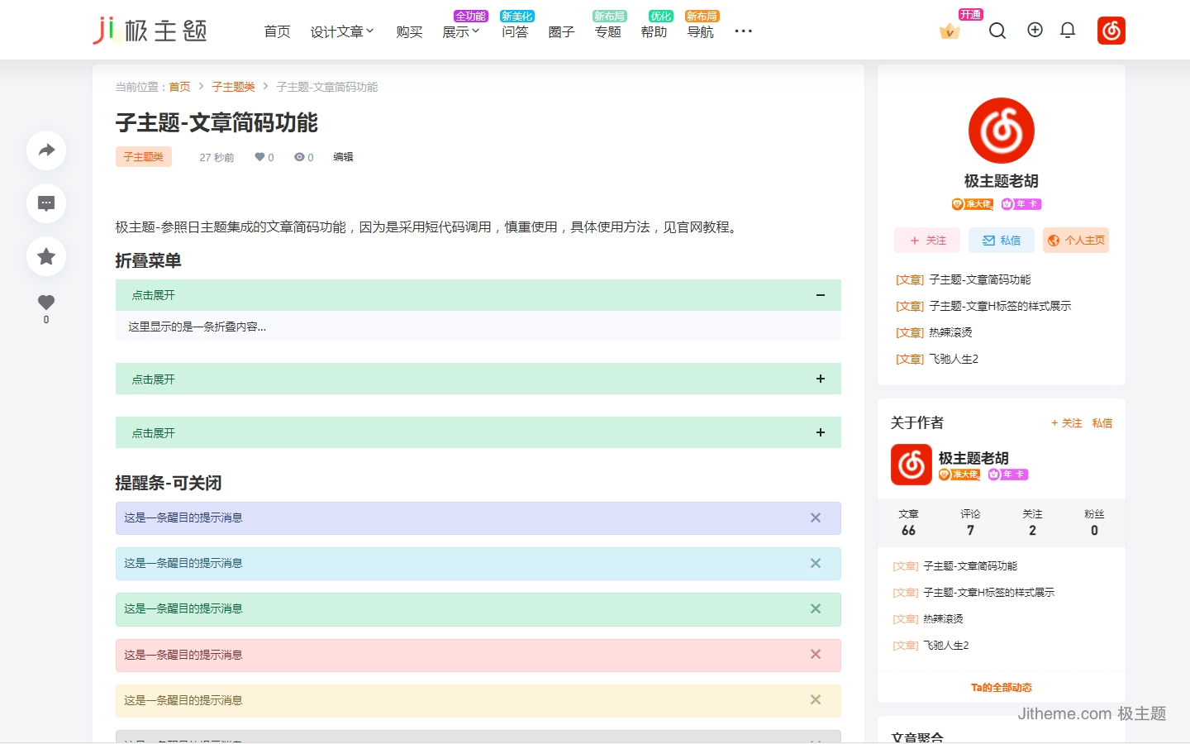Click the 27 秒前 timestamp

click(x=217, y=157)
